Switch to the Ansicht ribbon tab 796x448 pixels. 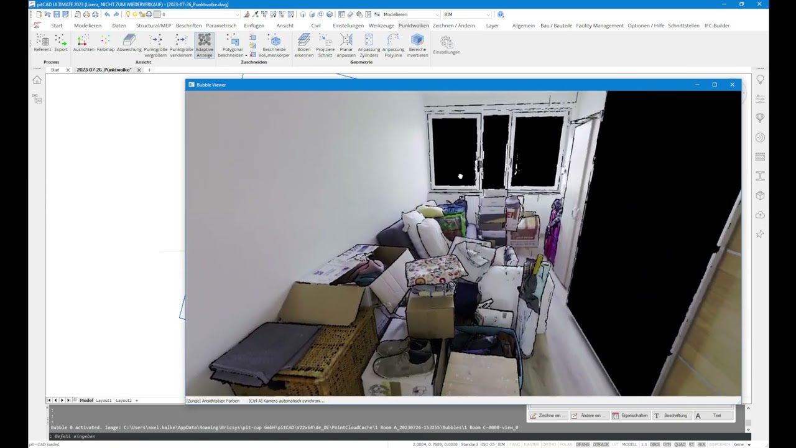pyautogui.click(x=285, y=26)
